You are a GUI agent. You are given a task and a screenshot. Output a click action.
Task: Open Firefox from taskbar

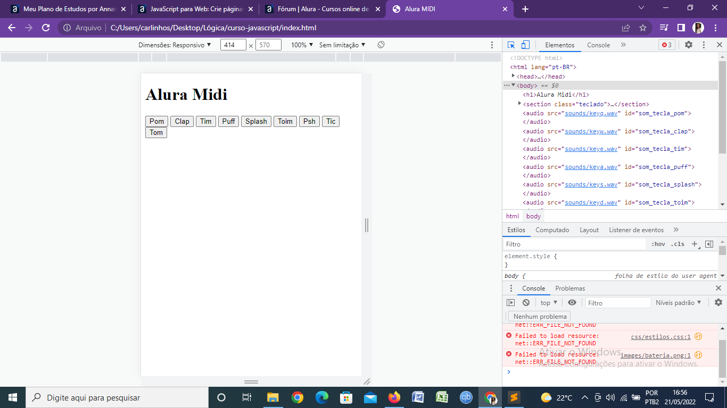coord(394,397)
